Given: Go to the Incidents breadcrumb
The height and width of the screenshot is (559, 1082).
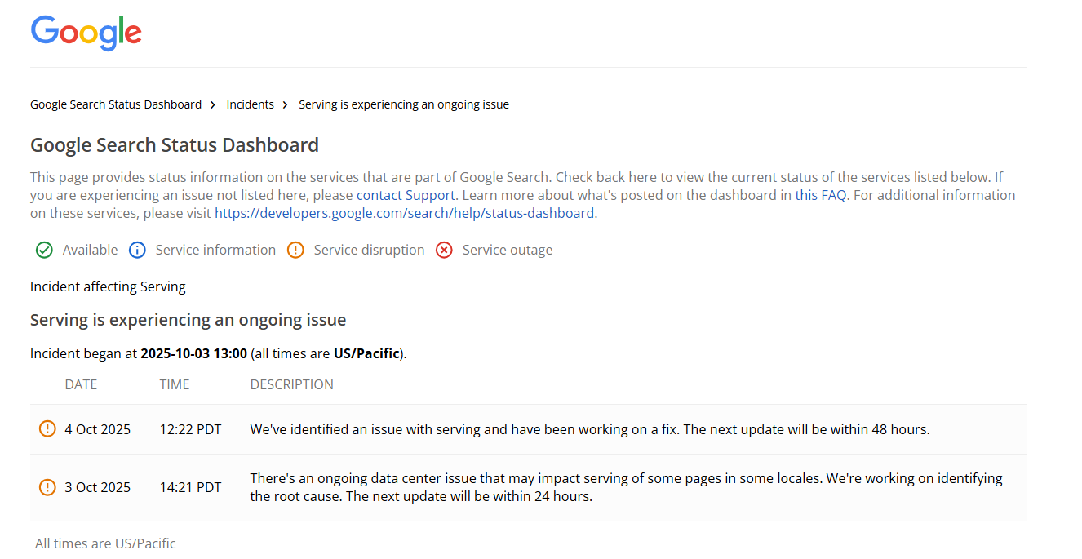Looking at the screenshot, I should click(x=250, y=104).
